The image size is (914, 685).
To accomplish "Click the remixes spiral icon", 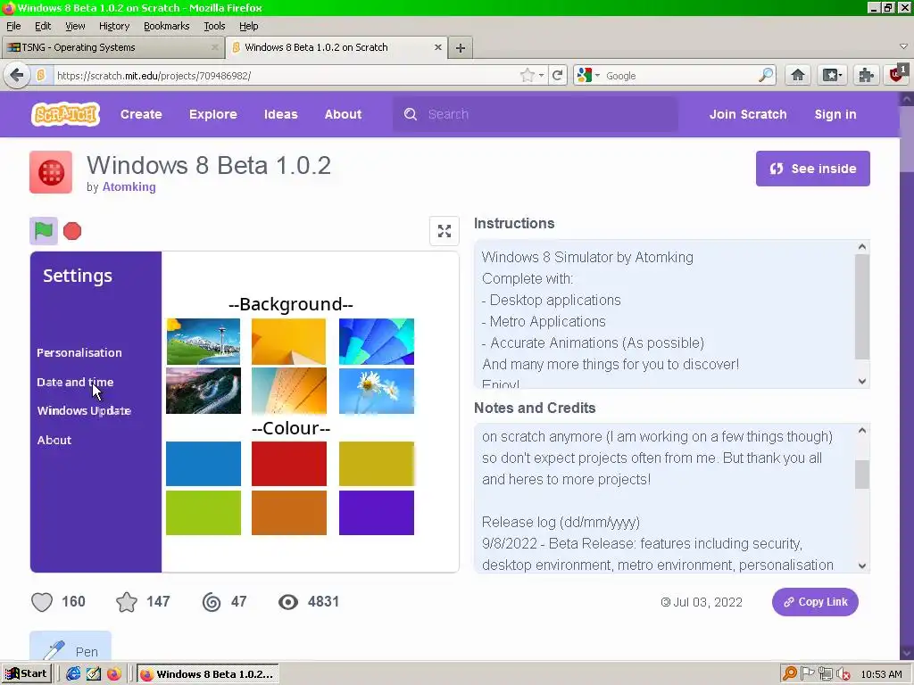I will [x=212, y=602].
